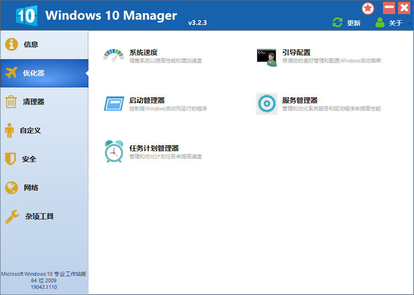414x295 pixels.
Task: Click the speedometer icon for 系统速度
Action: point(113,55)
